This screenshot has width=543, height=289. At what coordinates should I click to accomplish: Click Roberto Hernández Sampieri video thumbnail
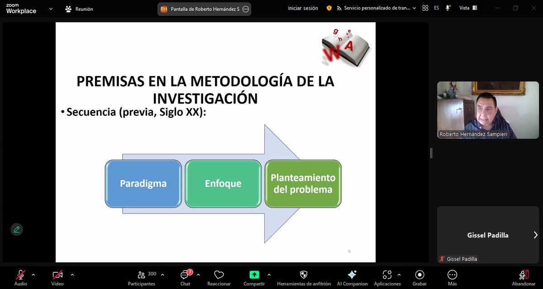click(x=488, y=110)
